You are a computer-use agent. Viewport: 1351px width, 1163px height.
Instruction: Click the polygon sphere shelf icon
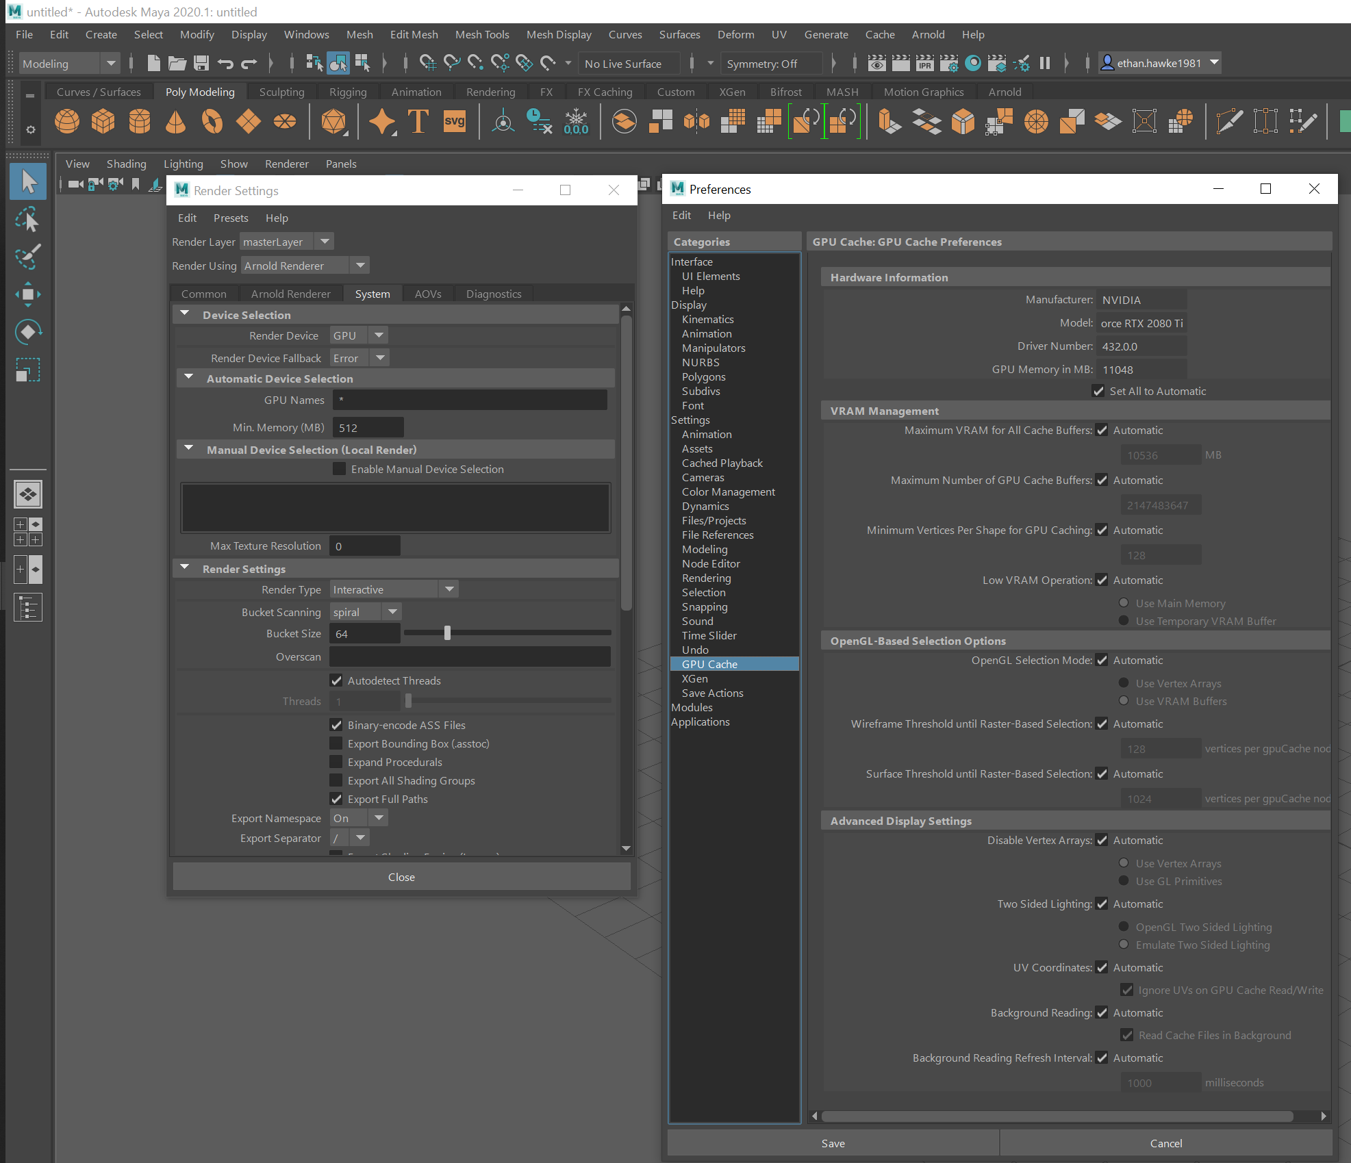click(67, 122)
